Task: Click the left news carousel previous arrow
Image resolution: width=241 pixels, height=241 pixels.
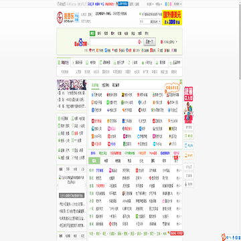Action: coord(58,185)
